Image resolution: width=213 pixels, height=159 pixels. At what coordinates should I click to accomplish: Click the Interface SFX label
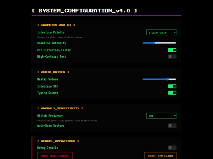(48, 86)
